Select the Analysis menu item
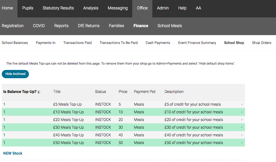276x162 pixels. pyautogui.click(x=91, y=8)
